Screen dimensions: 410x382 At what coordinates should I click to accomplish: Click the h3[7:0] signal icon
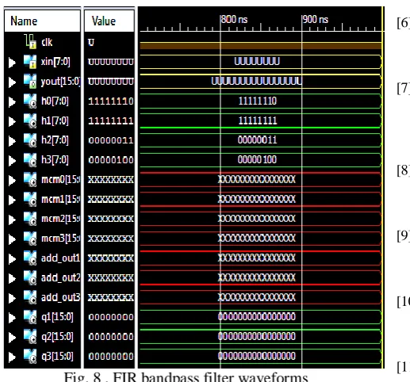30,160
